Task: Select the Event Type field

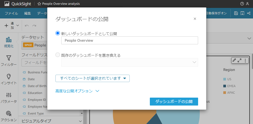Action: point(36,113)
